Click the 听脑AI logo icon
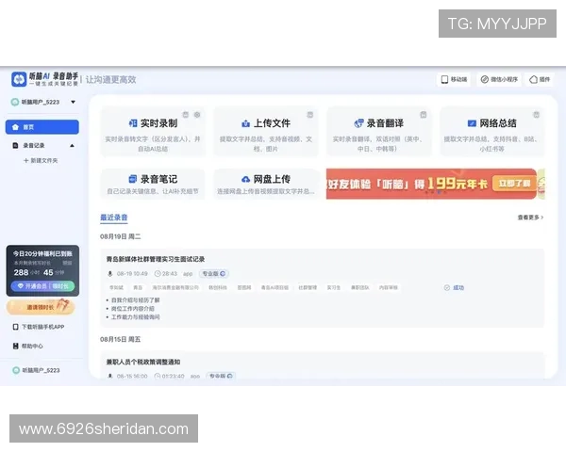This screenshot has height=452, width=566. (x=19, y=79)
